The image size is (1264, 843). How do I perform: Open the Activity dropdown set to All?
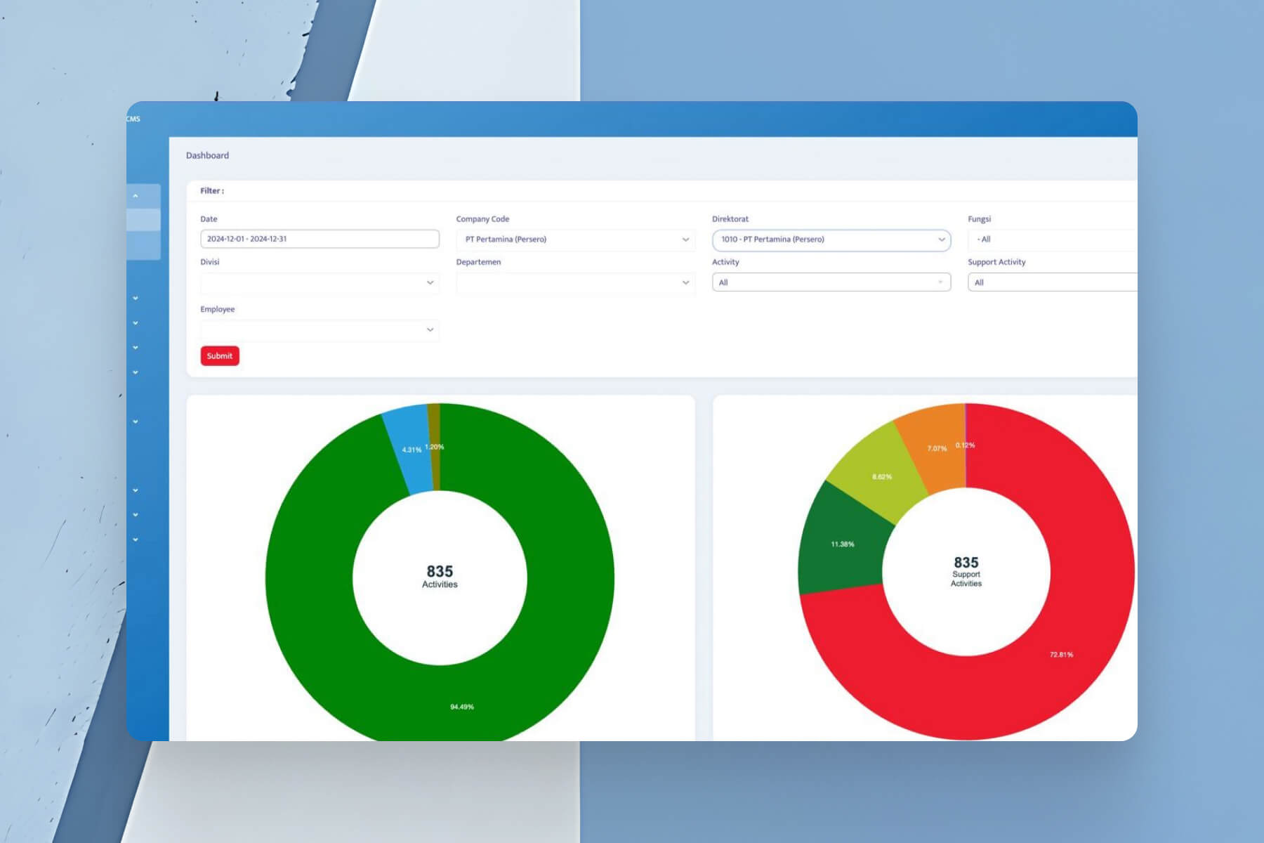click(831, 282)
